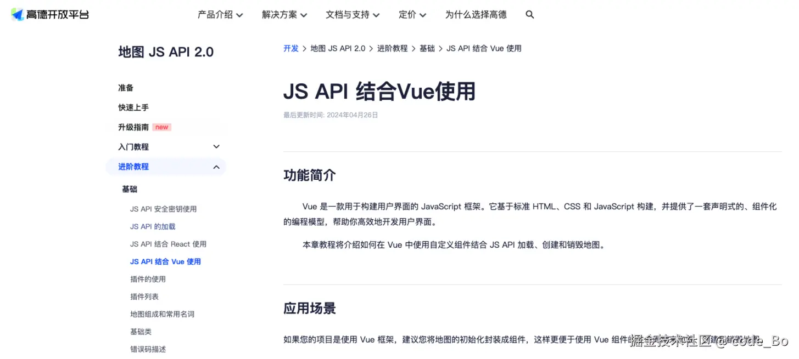The width and height of the screenshot is (799, 359).
Task: Open the 快速上手 sidebar section
Action: point(133,107)
